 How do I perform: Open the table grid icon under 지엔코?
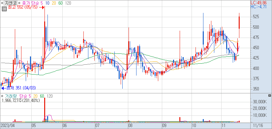pos(4,9)
